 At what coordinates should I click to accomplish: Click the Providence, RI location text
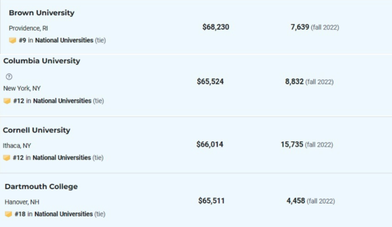28,28
